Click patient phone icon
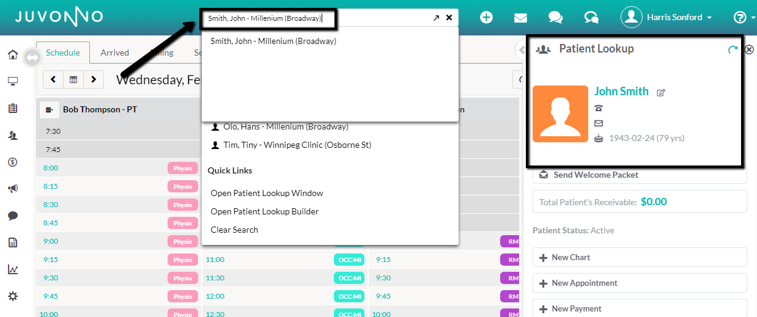The image size is (757, 317). (599, 108)
